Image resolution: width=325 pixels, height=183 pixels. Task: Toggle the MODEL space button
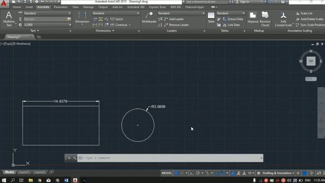[x=167, y=173]
